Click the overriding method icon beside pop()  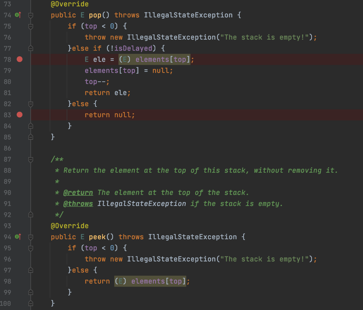click(x=17, y=15)
